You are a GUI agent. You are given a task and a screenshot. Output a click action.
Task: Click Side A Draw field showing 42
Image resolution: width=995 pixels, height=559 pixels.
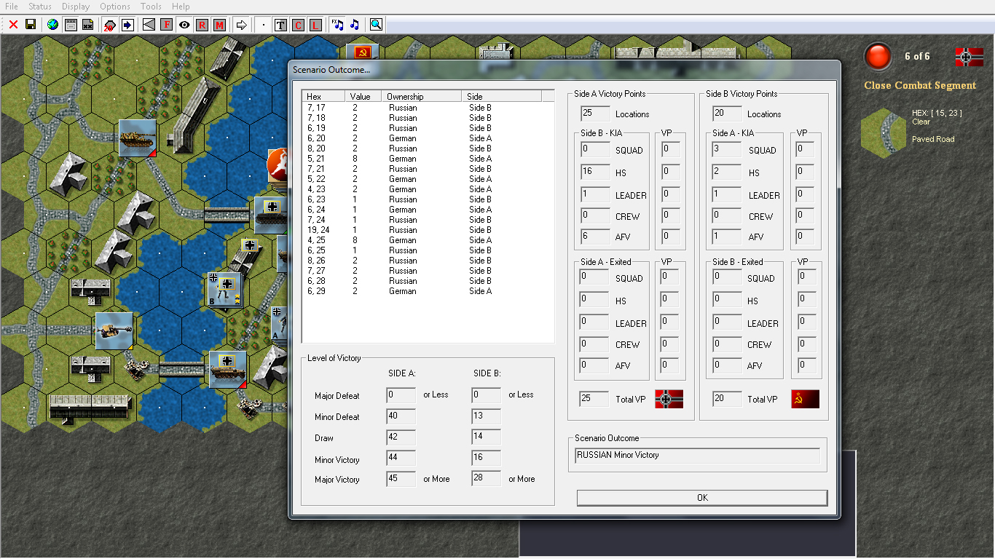(401, 438)
